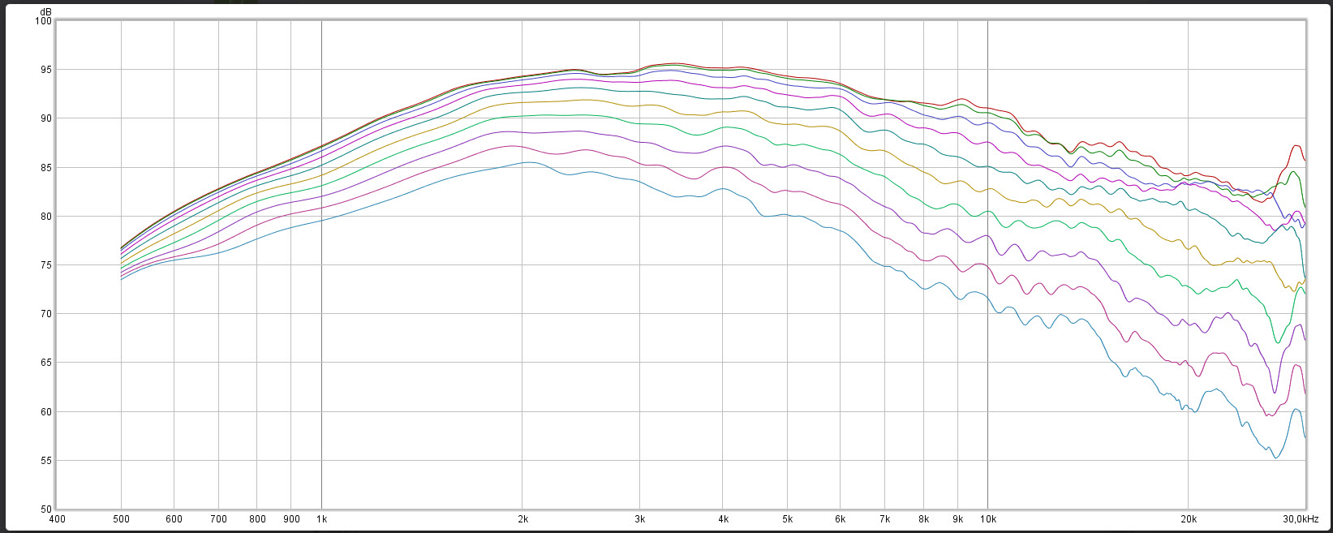Click the 500 Hz frequency axis label
The image size is (1333, 533).
tap(121, 519)
